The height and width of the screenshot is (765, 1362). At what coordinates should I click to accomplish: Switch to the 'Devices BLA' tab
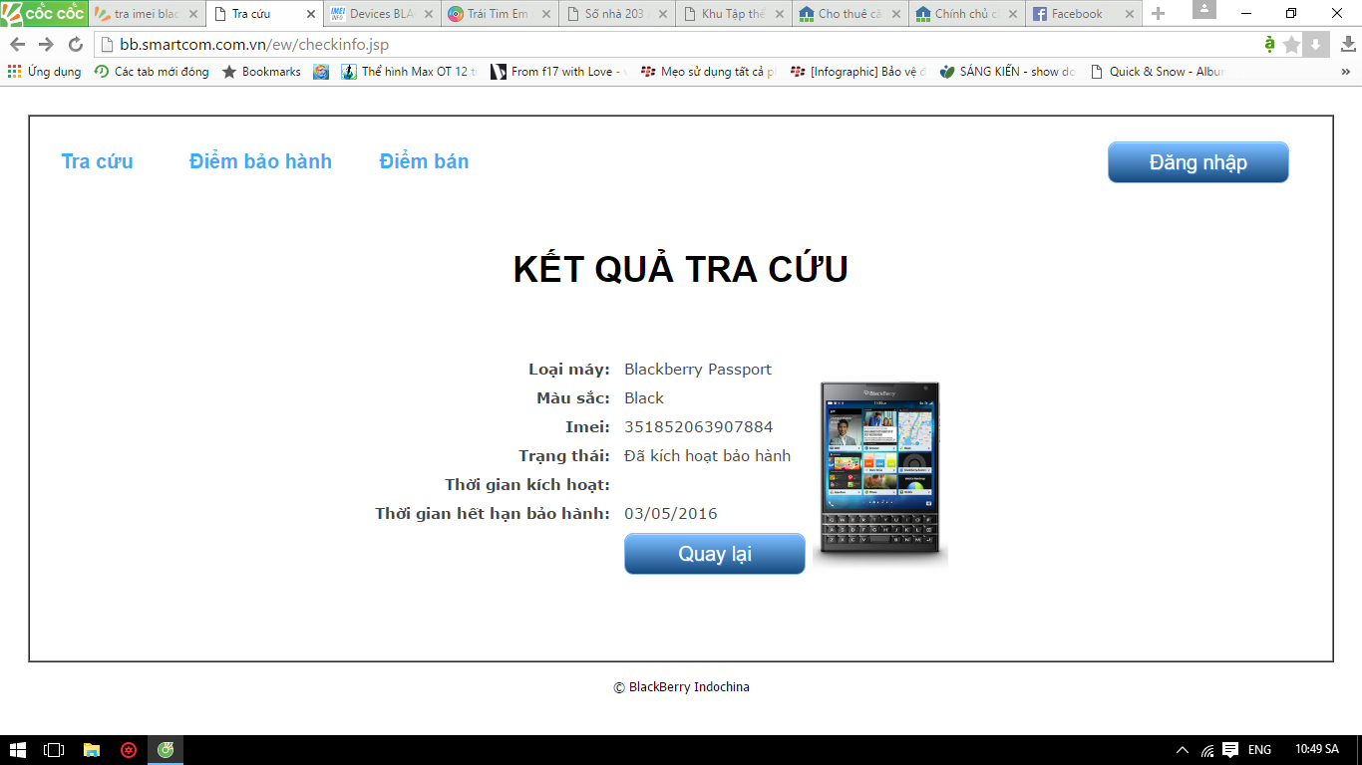coord(382,14)
